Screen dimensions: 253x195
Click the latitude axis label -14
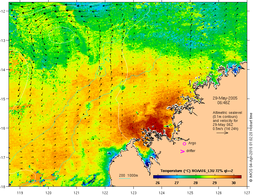tap(3, 69)
